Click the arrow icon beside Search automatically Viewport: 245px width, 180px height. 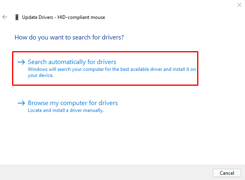21,62
